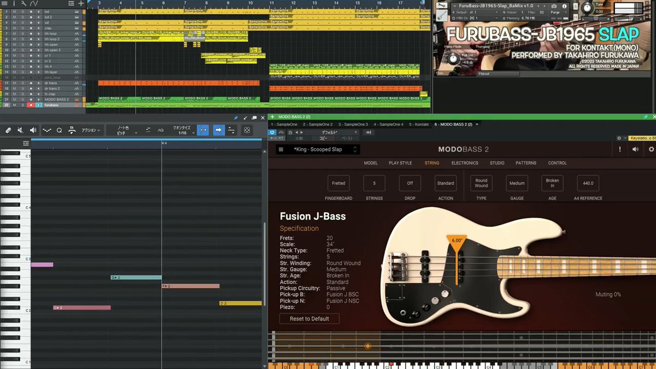Viewport: 656px width, 369px height.
Task: Switch to MODEL tab in MODO BASS
Action: point(371,163)
